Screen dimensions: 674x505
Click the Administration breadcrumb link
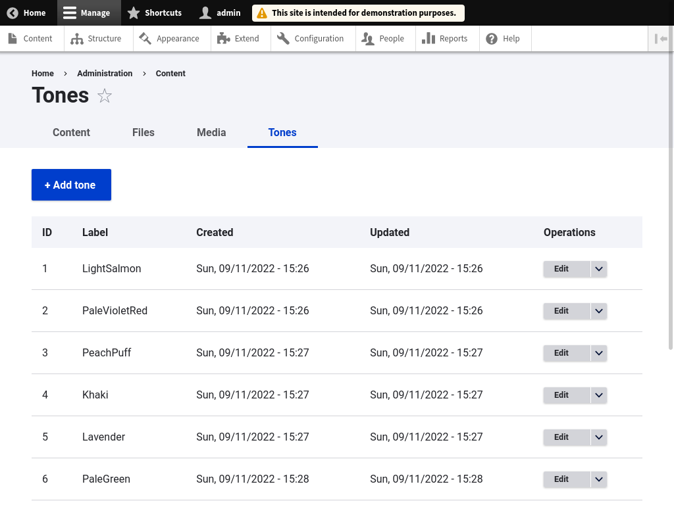[x=105, y=74]
